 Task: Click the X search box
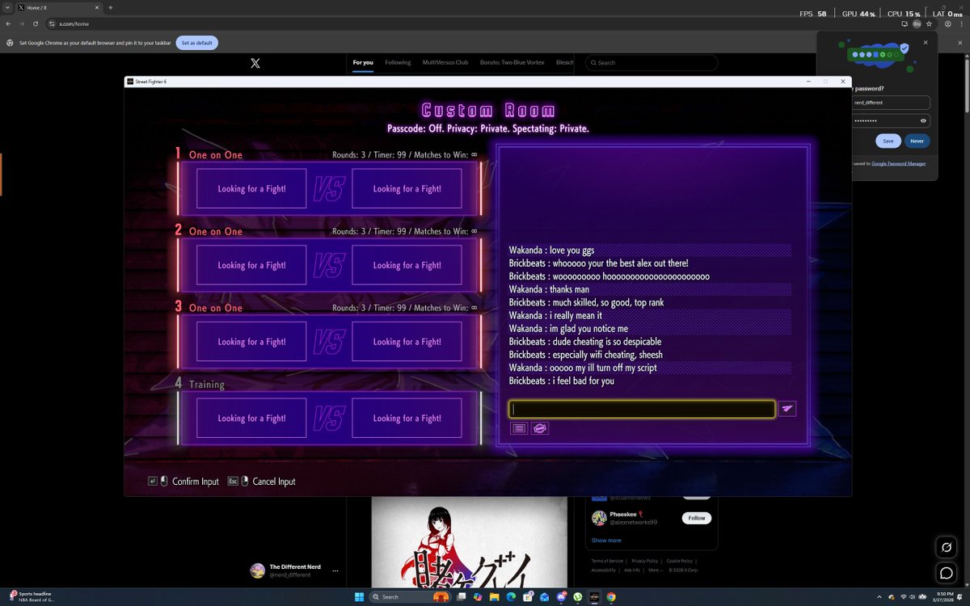pyautogui.click(x=652, y=62)
